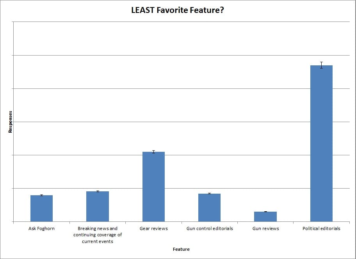This screenshot has height=259, width=356.
Task: Select the "Gear reviews" axis label
Action: pos(153,228)
